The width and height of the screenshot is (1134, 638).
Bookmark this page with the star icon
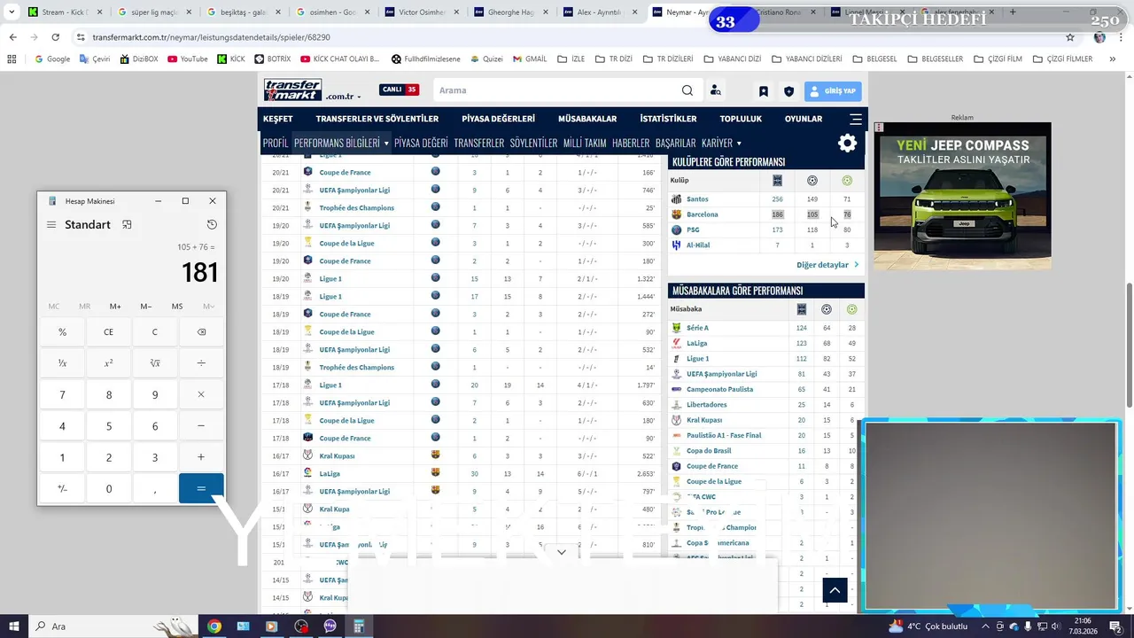pos(1070,37)
